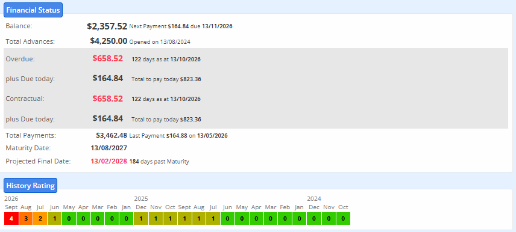Select the Mar 2026 rating cell

pyautogui.click(x=98, y=219)
